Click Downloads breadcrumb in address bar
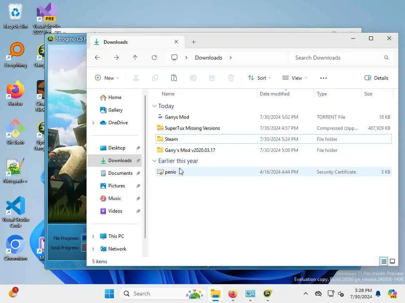 (x=208, y=58)
